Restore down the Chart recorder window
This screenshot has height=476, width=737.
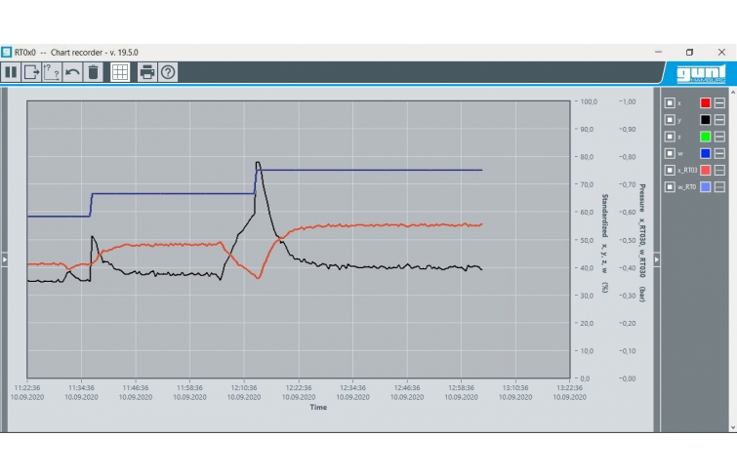pos(689,52)
